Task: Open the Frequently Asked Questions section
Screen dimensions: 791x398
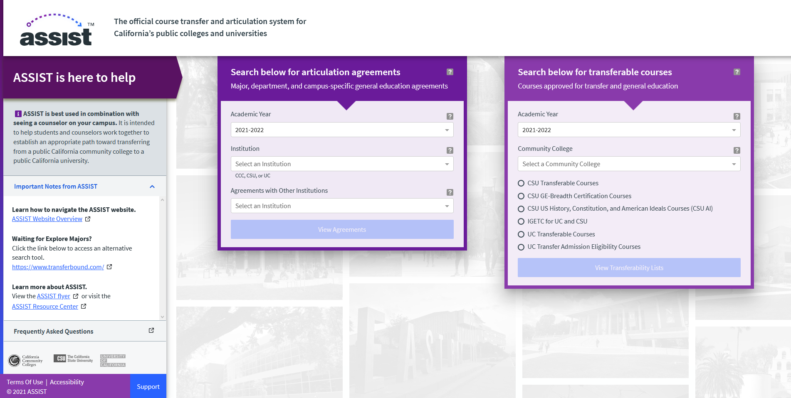Action: (85, 331)
